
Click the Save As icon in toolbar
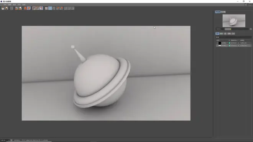(7, 8)
